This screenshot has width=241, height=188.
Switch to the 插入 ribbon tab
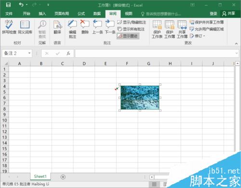(x=42, y=13)
